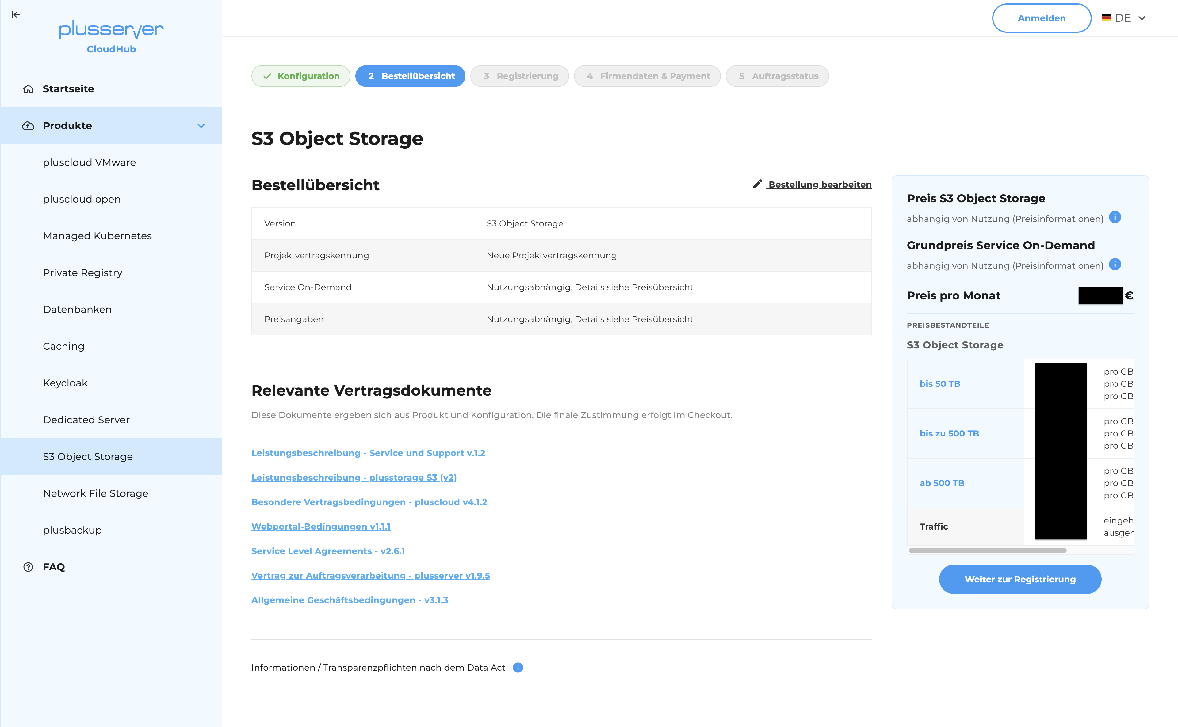Select S3 Object Storage in sidebar
Viewport: 1178px width, 727px height.
(111, 457)
